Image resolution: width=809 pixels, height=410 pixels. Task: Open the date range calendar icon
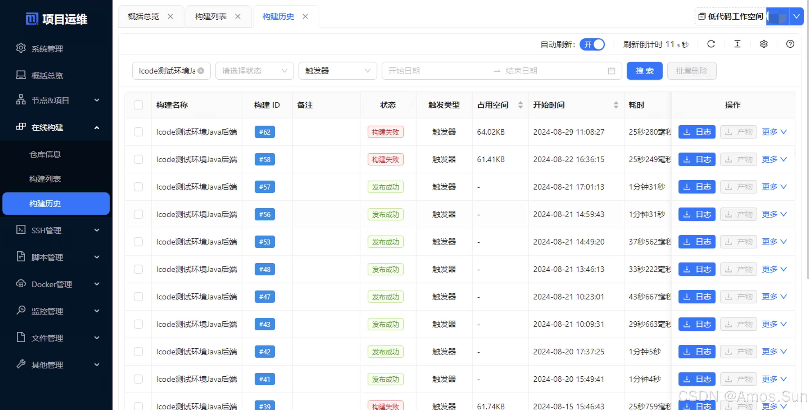(x=611, y=71)
